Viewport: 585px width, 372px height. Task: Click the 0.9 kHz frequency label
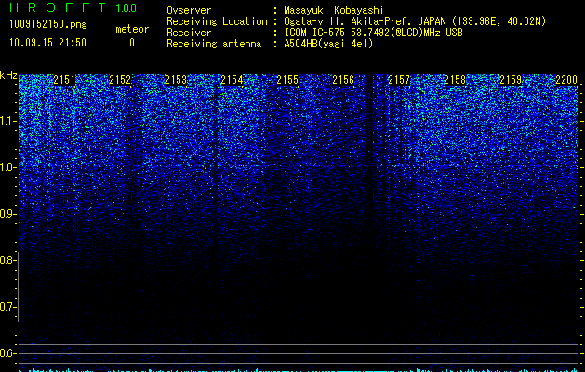tap(7, 214)
